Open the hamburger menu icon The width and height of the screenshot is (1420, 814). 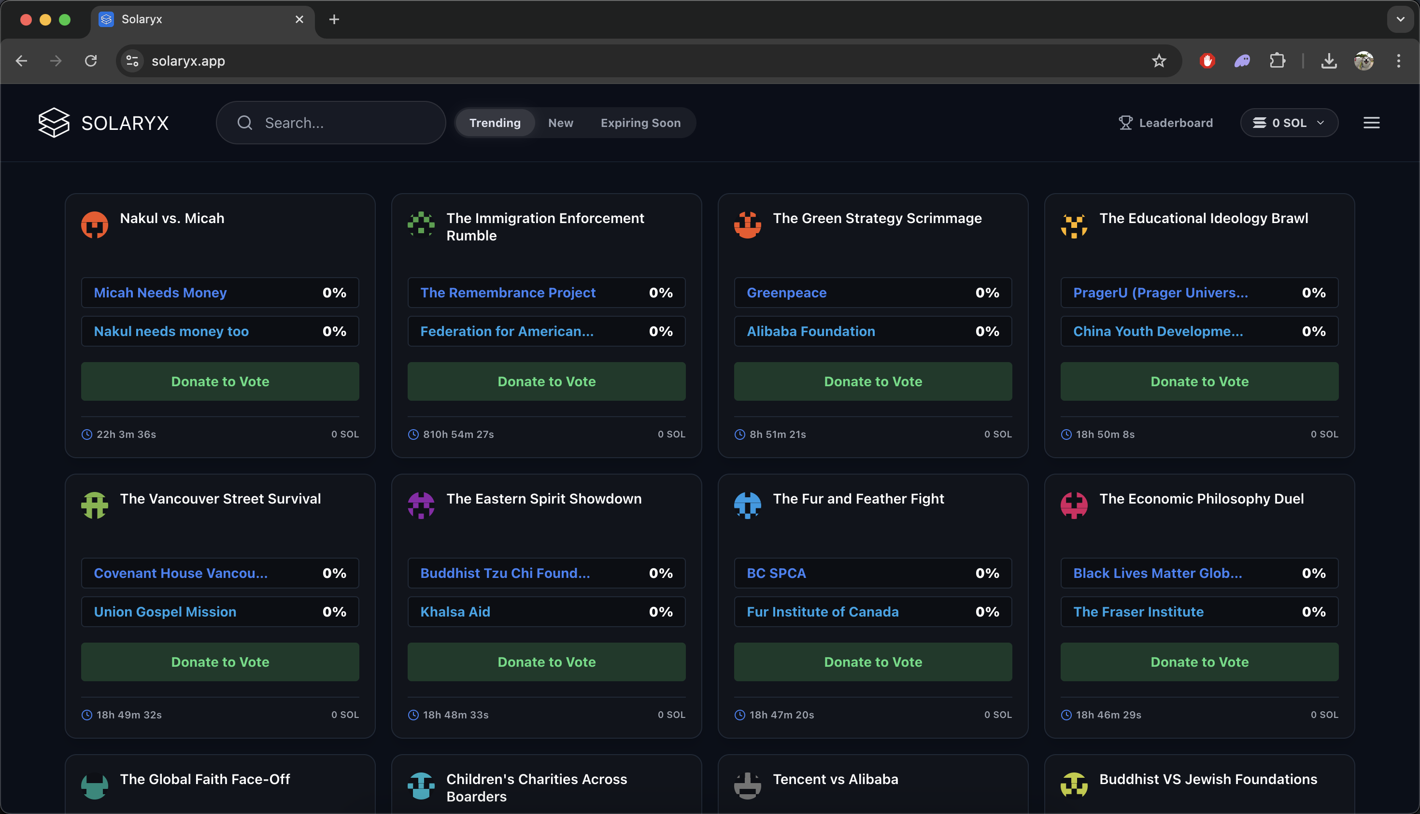[x=1371, y=123]
